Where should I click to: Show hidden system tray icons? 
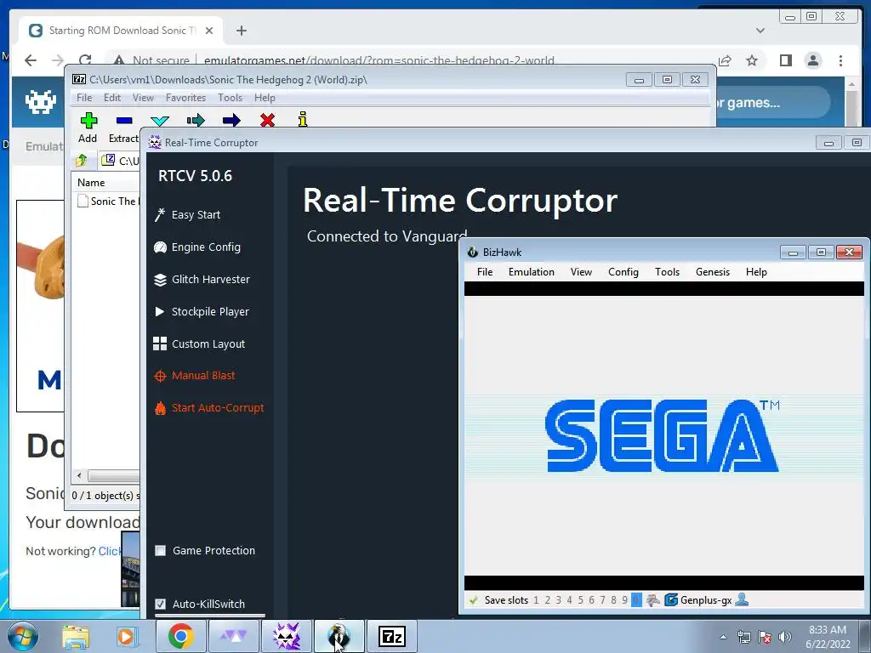(x=723, y=637)
